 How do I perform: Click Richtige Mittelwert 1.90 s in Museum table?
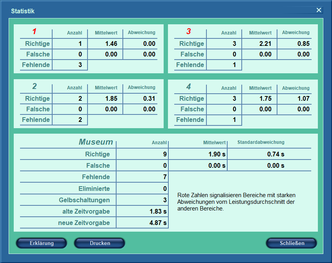[217, 154]
